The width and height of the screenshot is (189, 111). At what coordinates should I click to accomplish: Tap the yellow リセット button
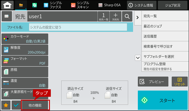point(179,82)
